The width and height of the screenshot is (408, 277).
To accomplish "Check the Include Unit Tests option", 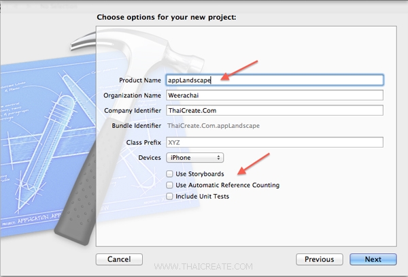I will (170, 196).
